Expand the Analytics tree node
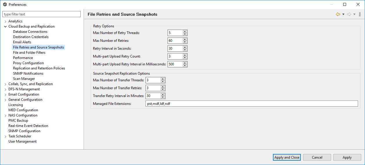The height and width of the screenshot is (165, 365). pos(6,21)
